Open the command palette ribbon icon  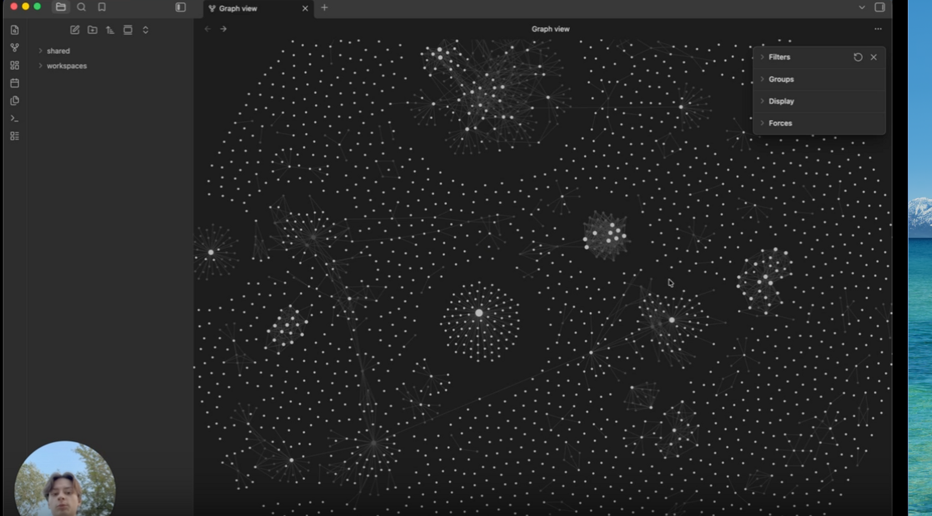tap(15, 118)
